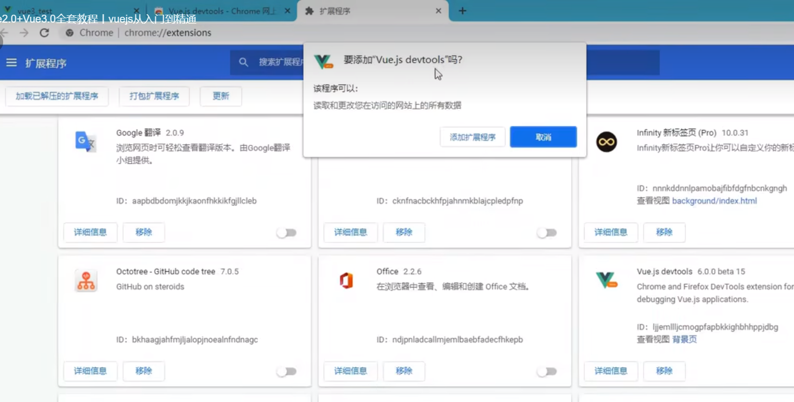
Task: Click the ID text ljjemllljcmogpfapbkkighbhhppjdbg
Action: point(716,327)
